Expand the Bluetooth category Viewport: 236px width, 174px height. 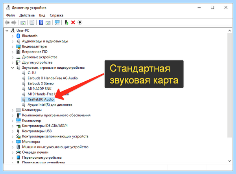coord(13,36)
